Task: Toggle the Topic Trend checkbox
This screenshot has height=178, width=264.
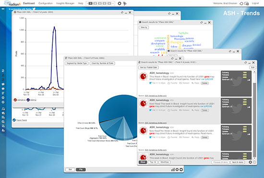Action: [x=14, y=120]
